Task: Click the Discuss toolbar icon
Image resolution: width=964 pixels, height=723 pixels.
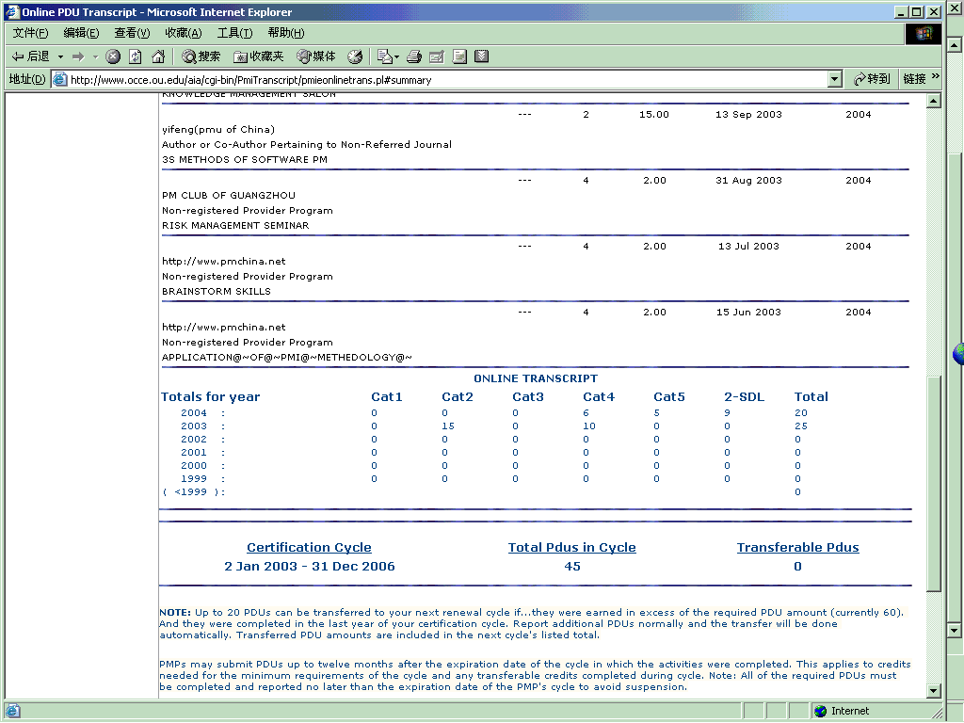Action: click(x=459, y=56)
